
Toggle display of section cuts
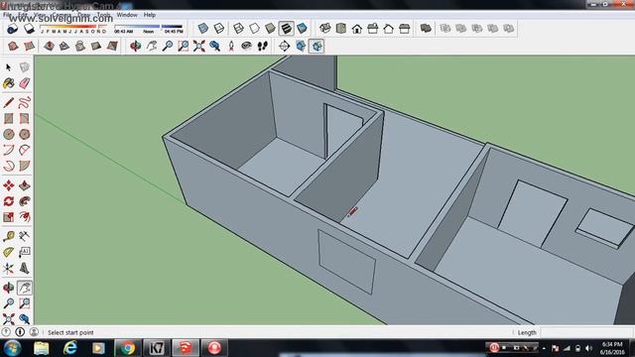pyautogui.click(x=317, y=47)
